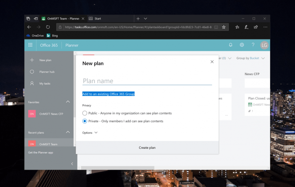This screenshot has height=187, width=295.
Task: Click the horizontal scrollbar below the board
Action: [x=118, y=168]
